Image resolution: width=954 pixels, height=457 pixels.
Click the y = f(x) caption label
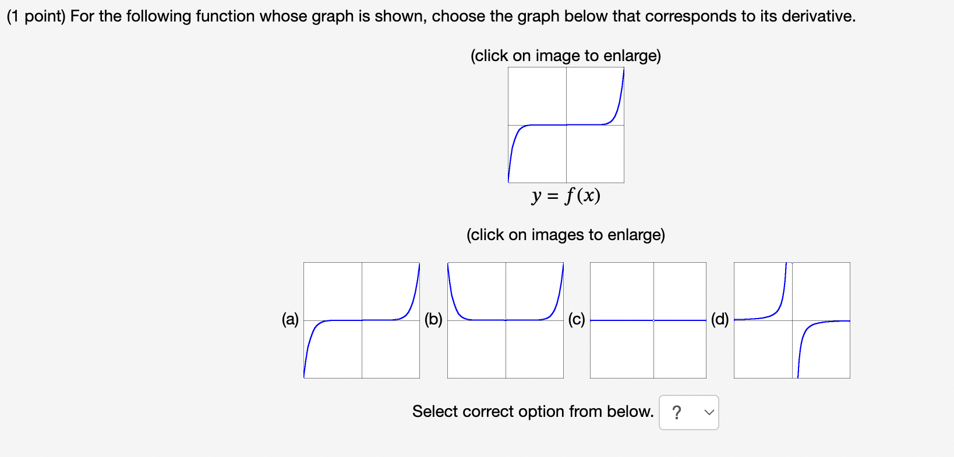pos(566,196)
